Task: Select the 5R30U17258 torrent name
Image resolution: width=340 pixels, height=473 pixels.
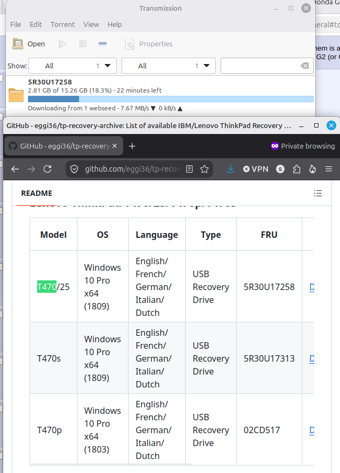Action: (50, 82)
